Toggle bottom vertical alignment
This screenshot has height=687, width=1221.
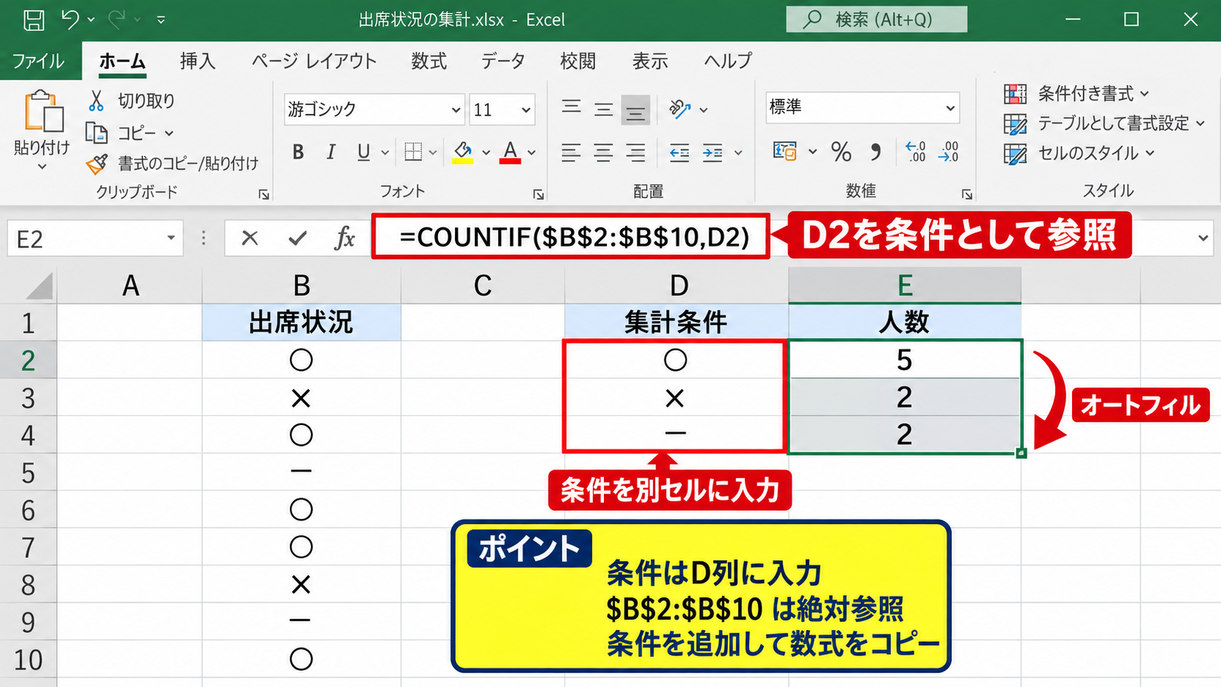click(x=635, y=110)
